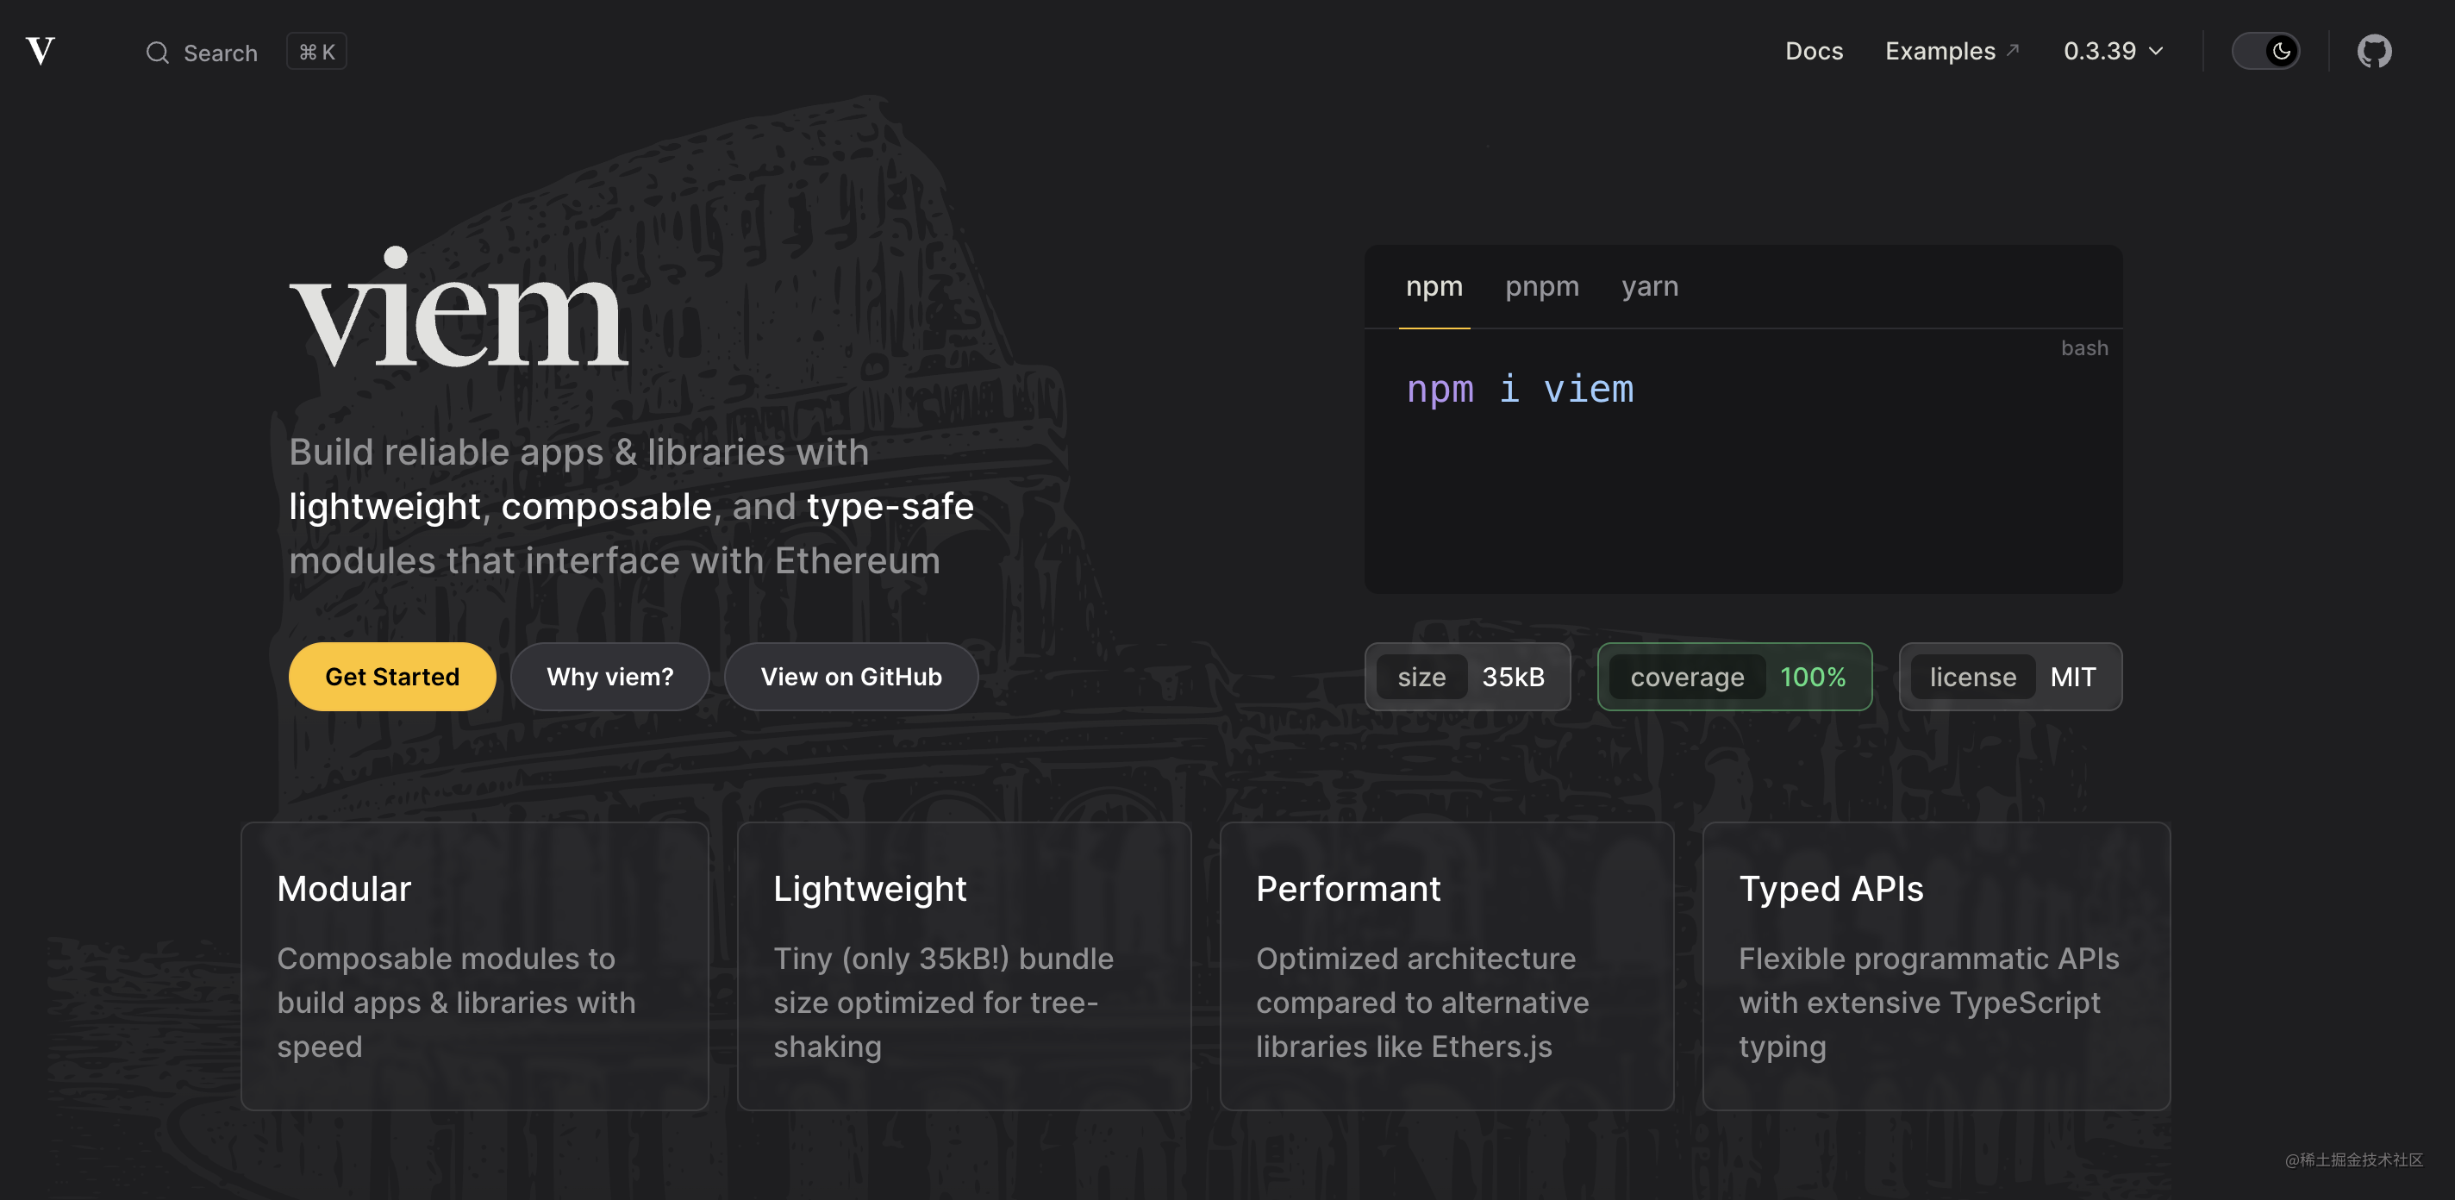Click the chevron next to version number
Screen dimensions: 2455x1200
tap(2156, 52)
